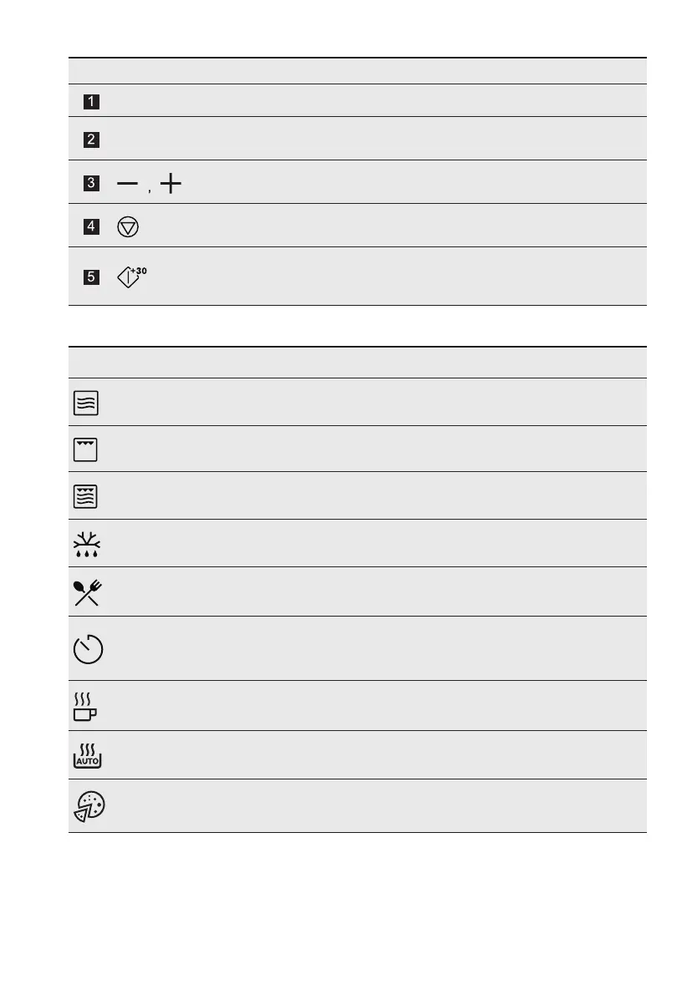The width and height of the screenshot is (687, 995).
Task: Click the number 3 badge
Action: [91, 184]
